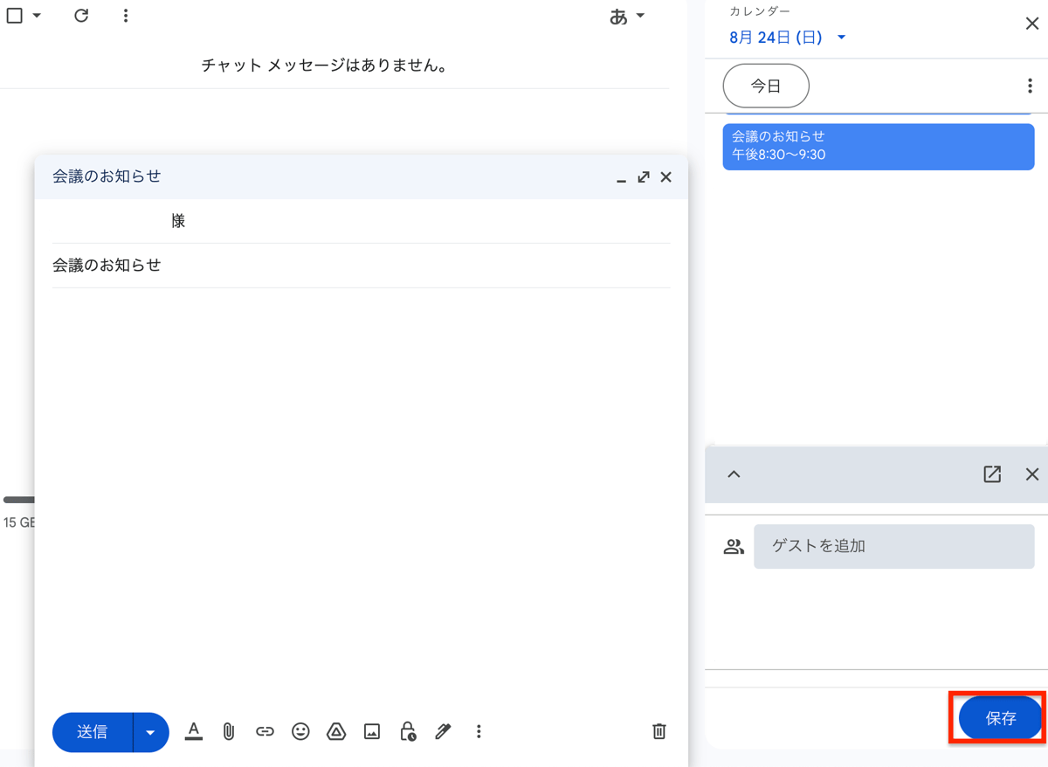Click the subject field 会議のお知らせ
The width and height of the screenshot is (1048, 767).
[x=362, y=265]
